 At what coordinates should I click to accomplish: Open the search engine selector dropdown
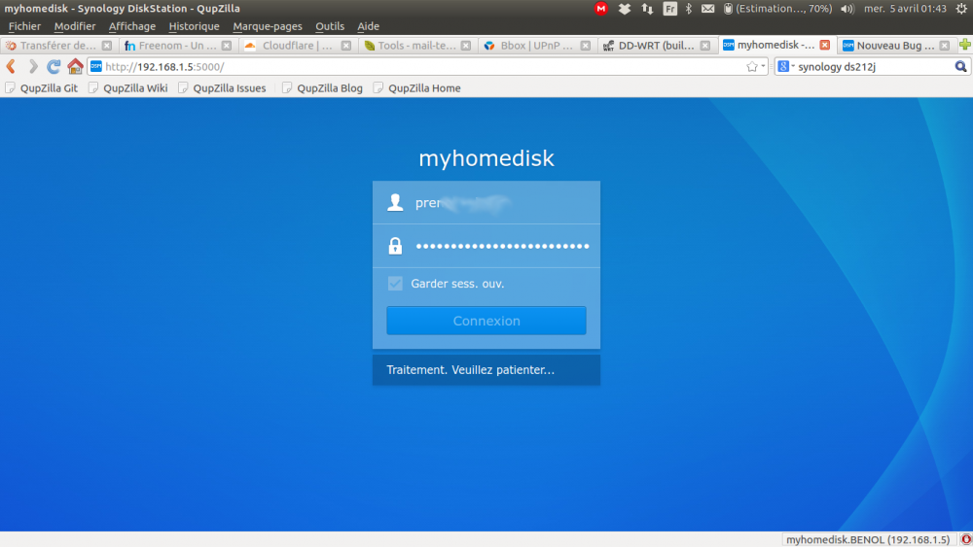coord(786,66)
